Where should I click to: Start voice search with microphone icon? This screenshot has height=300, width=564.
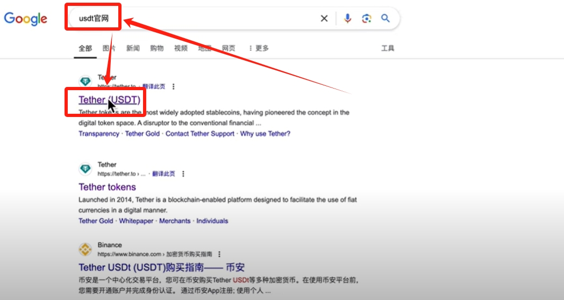(x=347, y=18)
